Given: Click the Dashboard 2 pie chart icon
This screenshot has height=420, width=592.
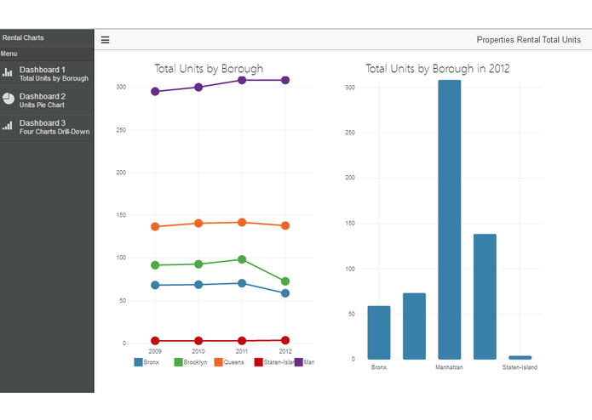Looking at the screenshot, I should (9, 99).
